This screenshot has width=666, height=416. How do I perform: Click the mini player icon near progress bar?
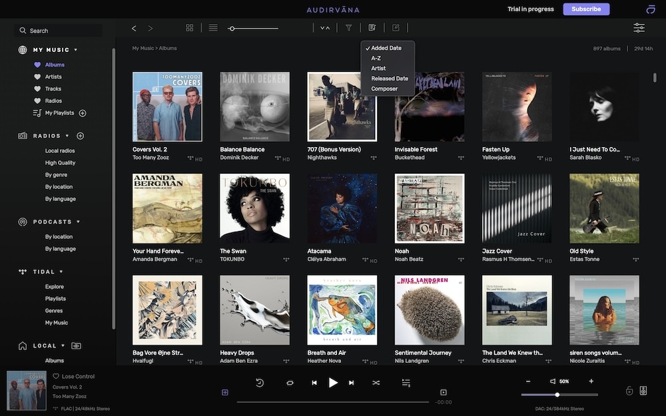(x=444, y=393)
